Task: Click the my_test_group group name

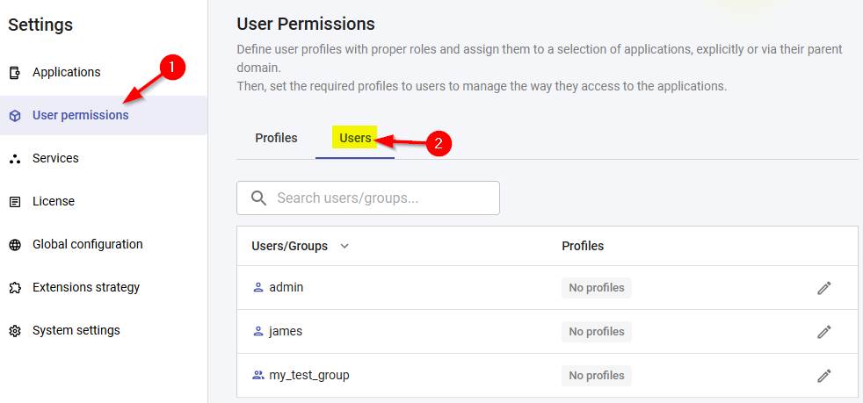Action: [x=309, y=375]
